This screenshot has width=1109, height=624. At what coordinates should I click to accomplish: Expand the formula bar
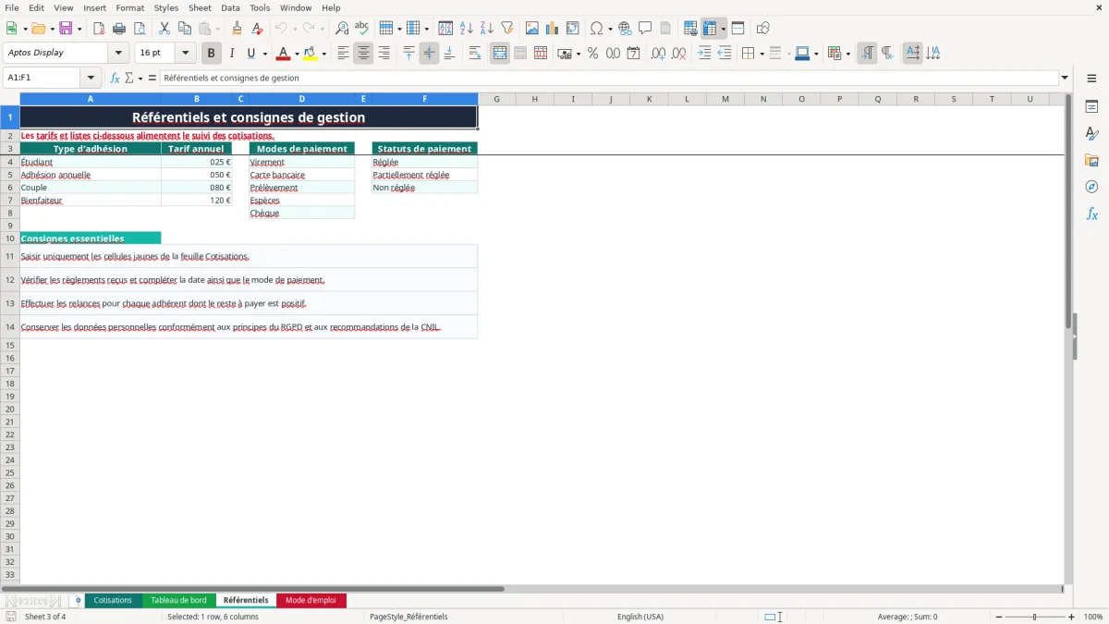[x=1065, y=79]
